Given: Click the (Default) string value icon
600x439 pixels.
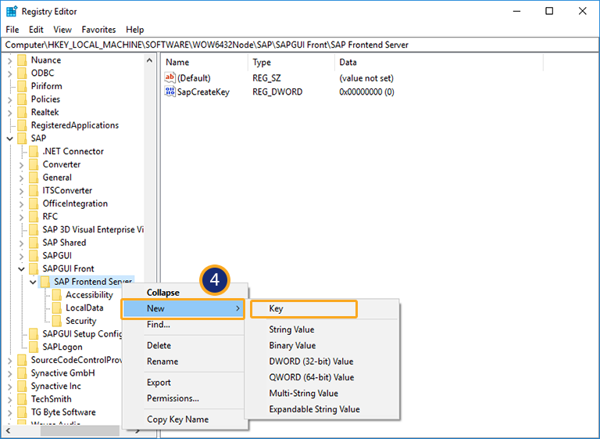Looking at the screenshot, I should coord(170,78).
